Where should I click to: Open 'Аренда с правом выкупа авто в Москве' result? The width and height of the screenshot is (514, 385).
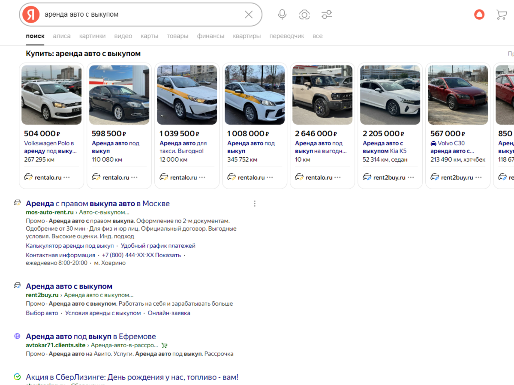coord(98,203)
